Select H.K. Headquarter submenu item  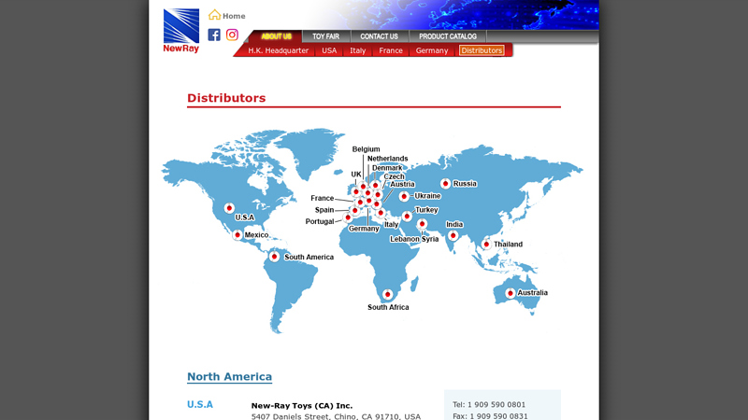pos(278,50)
